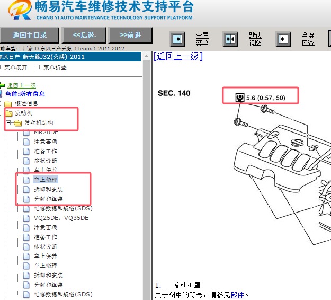Click the 默认视图 text label
The width and height of the screenshot is (331, 300).
coord(255,39)
